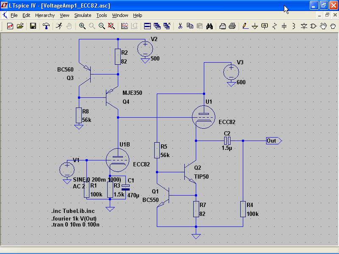Open the File menu
339x254 pixels.
click(x=14, y=15)
